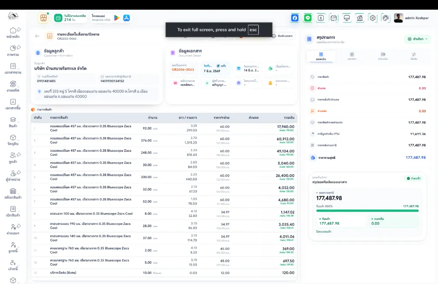
Task: Open the LINE chat icon
Action: (x=308, y=18)
